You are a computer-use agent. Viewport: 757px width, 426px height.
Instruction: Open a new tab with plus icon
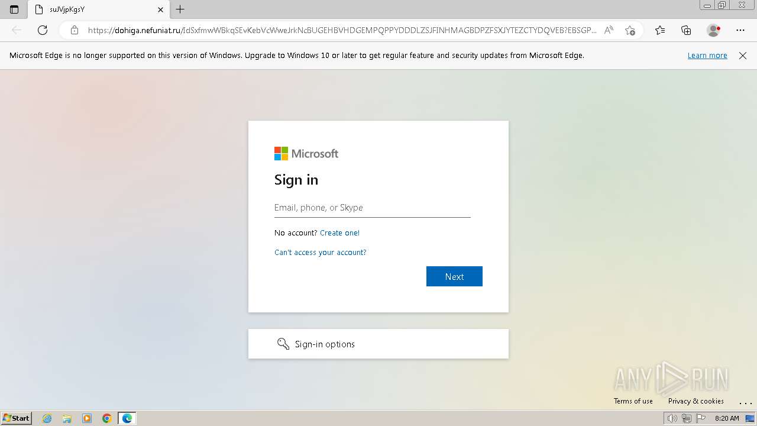[x=180, y=9]
